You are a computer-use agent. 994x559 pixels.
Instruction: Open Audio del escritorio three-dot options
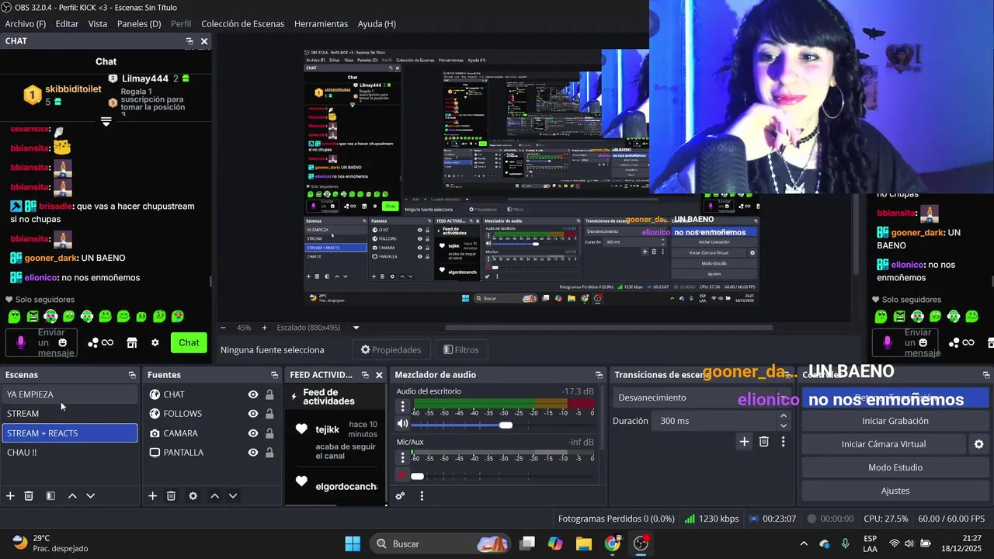pyautogui.click(x=402, y=406)
